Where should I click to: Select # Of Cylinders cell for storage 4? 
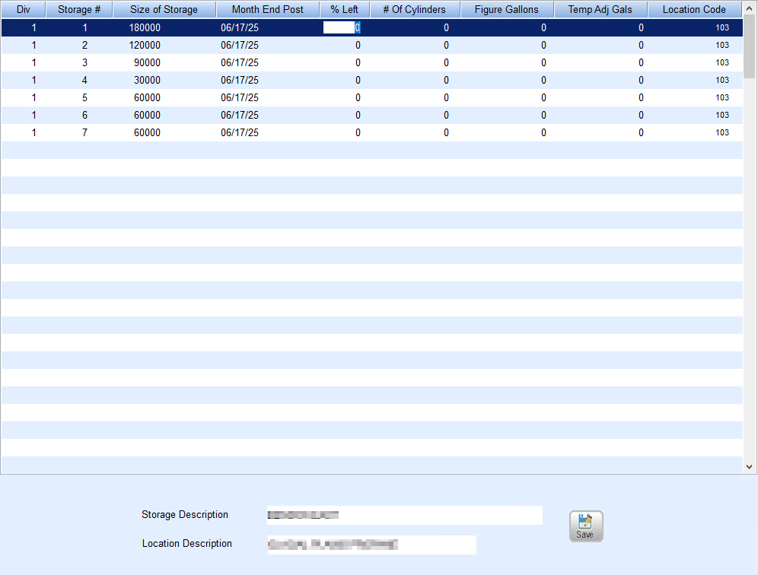pyautogui.click(x=415, y=80)
